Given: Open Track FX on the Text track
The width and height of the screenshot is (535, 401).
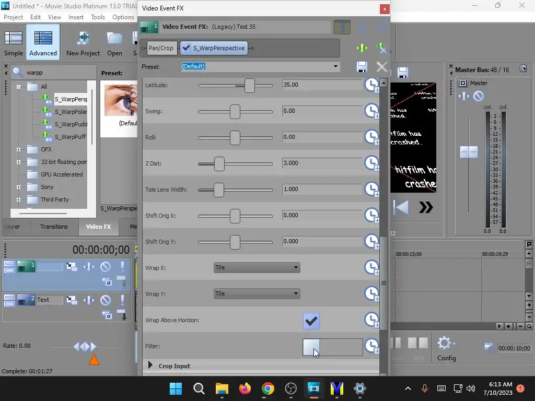Looking at the screenshot, I should point(89,300).
